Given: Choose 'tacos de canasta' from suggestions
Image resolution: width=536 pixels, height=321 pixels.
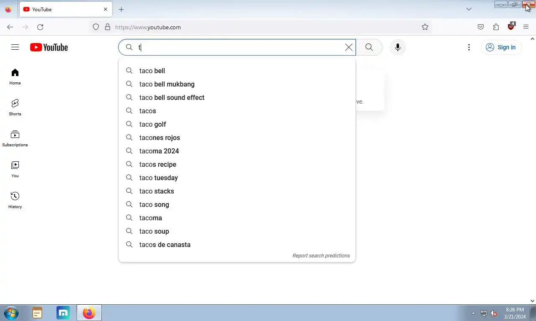Looking at the screenshot, I should (237, 245).
